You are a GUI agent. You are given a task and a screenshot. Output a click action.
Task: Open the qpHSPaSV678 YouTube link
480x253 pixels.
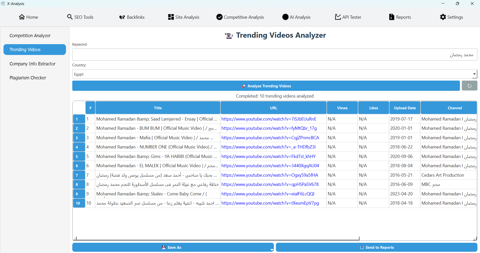click(270, 184)
